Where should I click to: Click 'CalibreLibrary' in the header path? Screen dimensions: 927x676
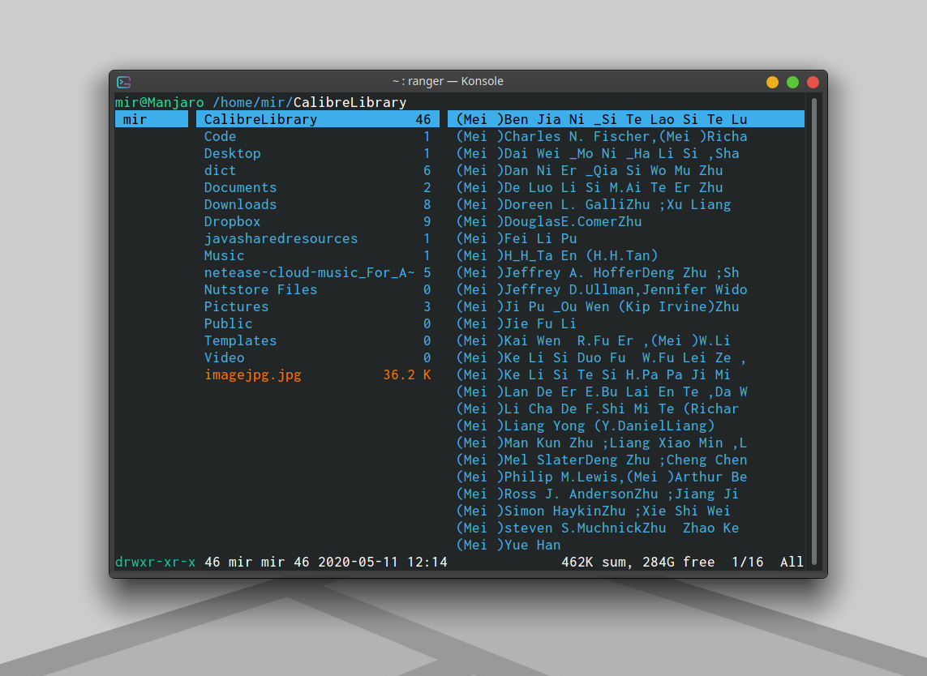coord(350,103)
